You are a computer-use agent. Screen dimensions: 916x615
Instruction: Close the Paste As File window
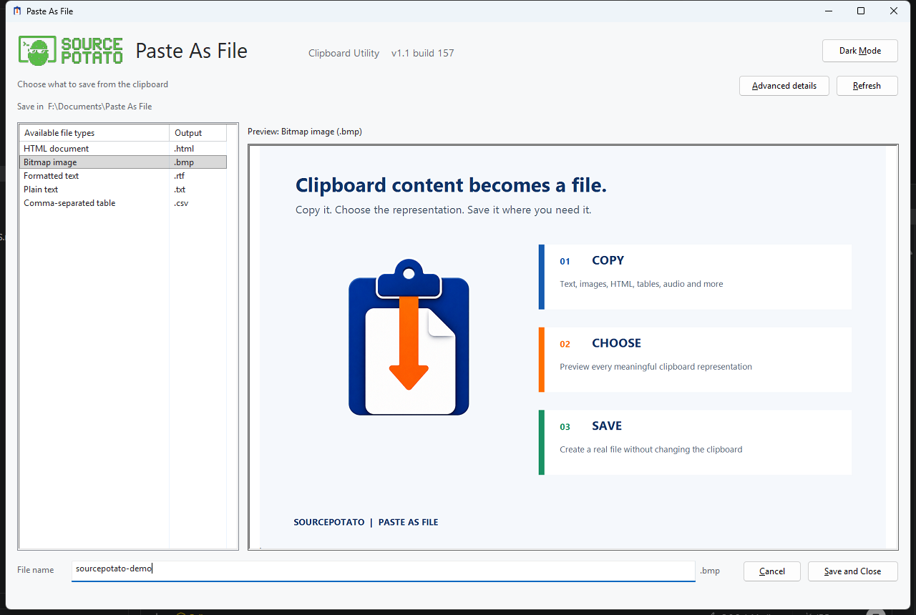894,11
